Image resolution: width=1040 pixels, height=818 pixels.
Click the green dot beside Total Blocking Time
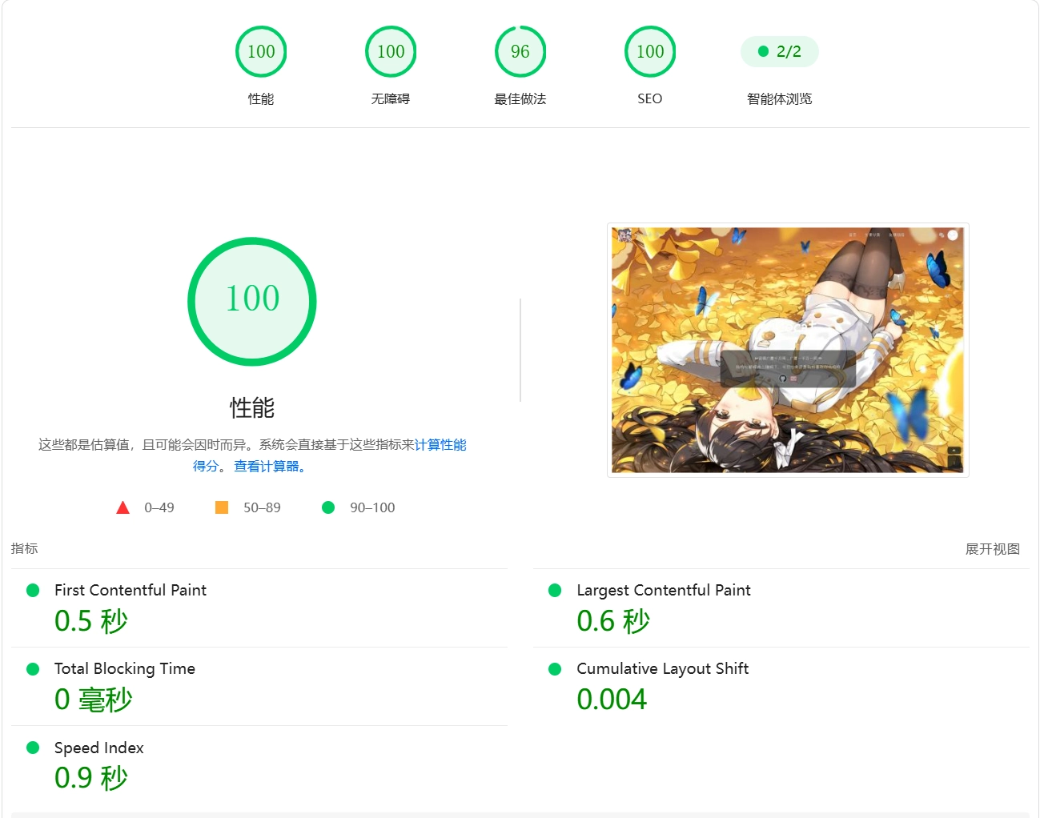coord(33,668)
